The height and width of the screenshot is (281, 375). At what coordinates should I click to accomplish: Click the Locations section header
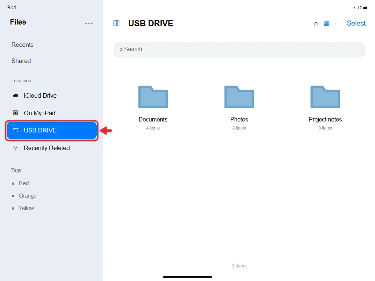click(x=21, y=80)
